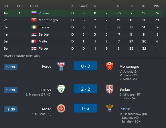Click the Russian eagle crest
Screen dimensions: 166x128
pyautogui.click(x=110, y=108)
